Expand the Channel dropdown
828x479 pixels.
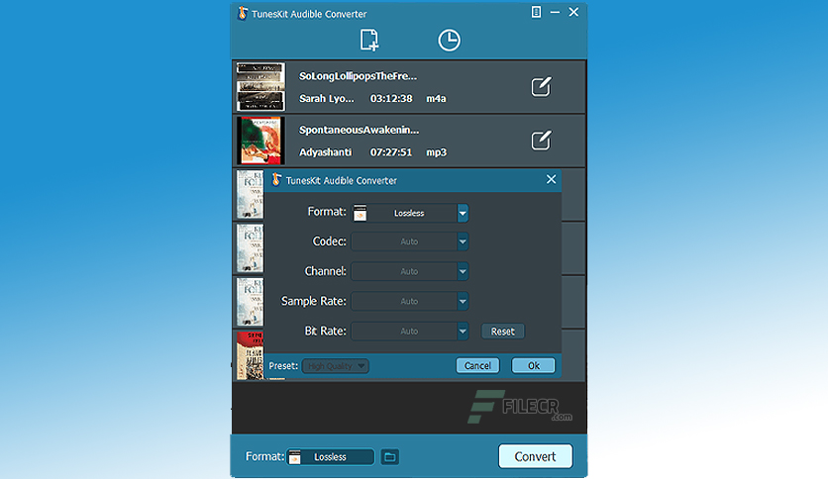click(463, 272)
